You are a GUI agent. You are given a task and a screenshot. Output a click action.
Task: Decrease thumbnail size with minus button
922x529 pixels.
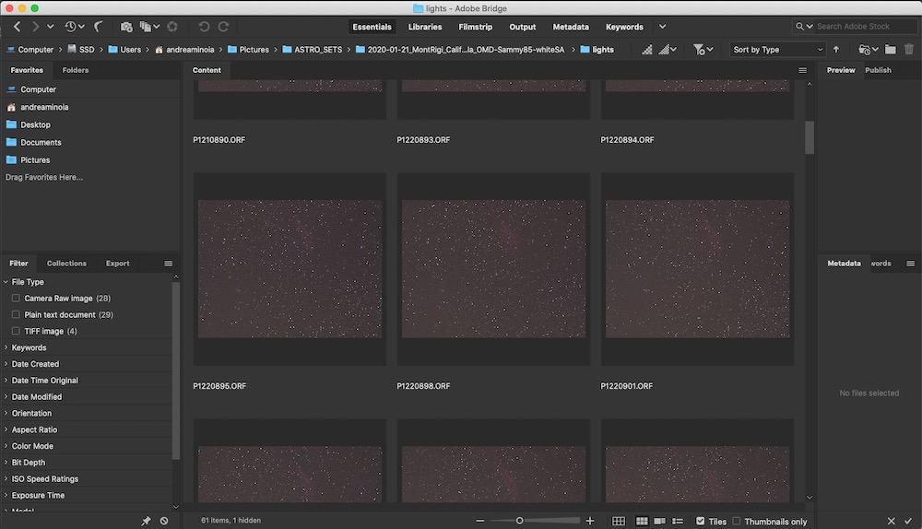click(x=479, y=521)
